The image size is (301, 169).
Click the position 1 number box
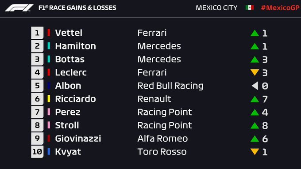(x=37, y=33)
